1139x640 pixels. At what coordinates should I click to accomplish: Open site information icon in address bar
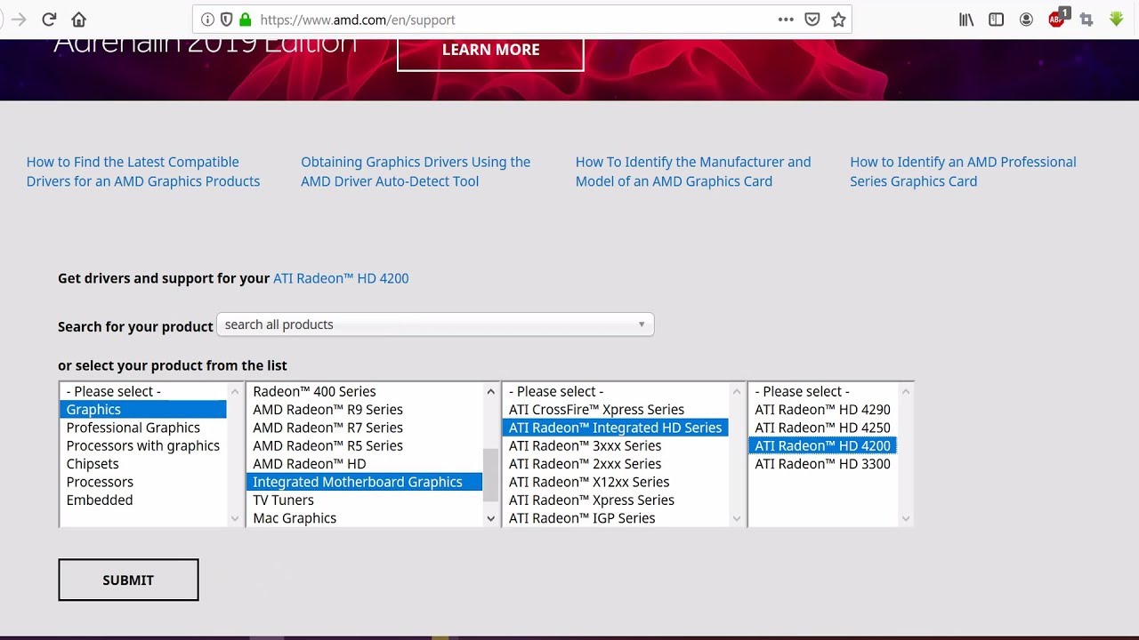(x=207, y=20)
